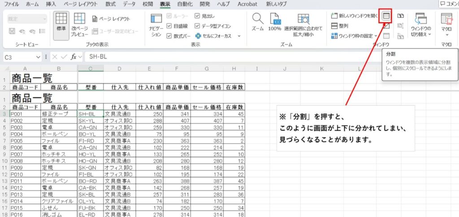Select cell FU-BK in row 17
Viewport: 459px width, 217px height.
[x=91, y=208]
